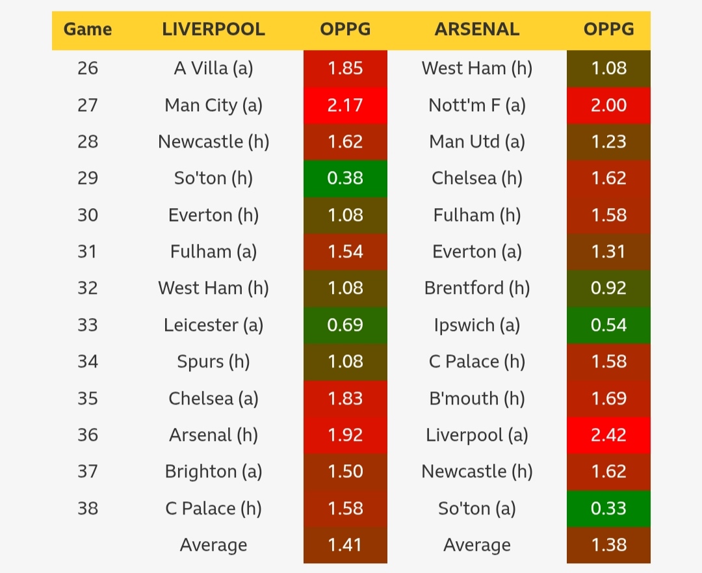The width and height of the screenshot is (702, 573).
Task: Select Arsenal's average value 1.38
Action: pos(608,545)
